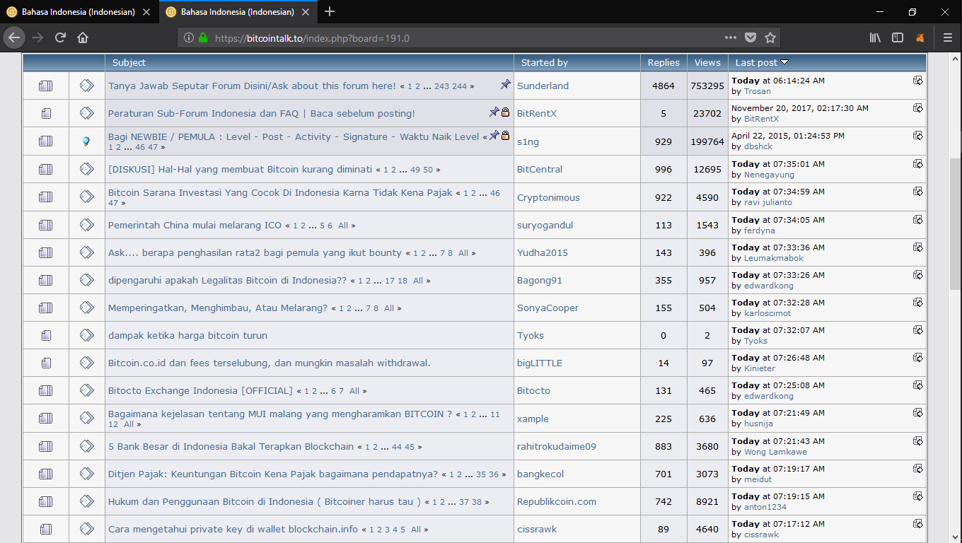
Task: Toggle the sidebar view icon
Action: (898, 37)
